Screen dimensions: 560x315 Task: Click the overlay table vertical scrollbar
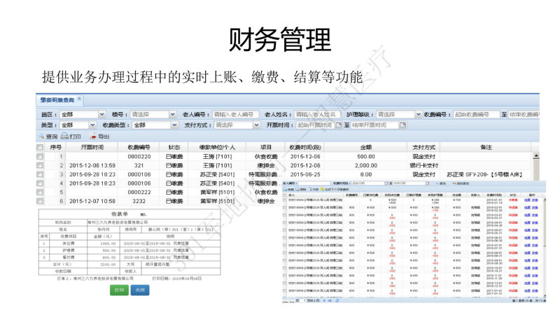pyautogui.click(x=545, y=246)
